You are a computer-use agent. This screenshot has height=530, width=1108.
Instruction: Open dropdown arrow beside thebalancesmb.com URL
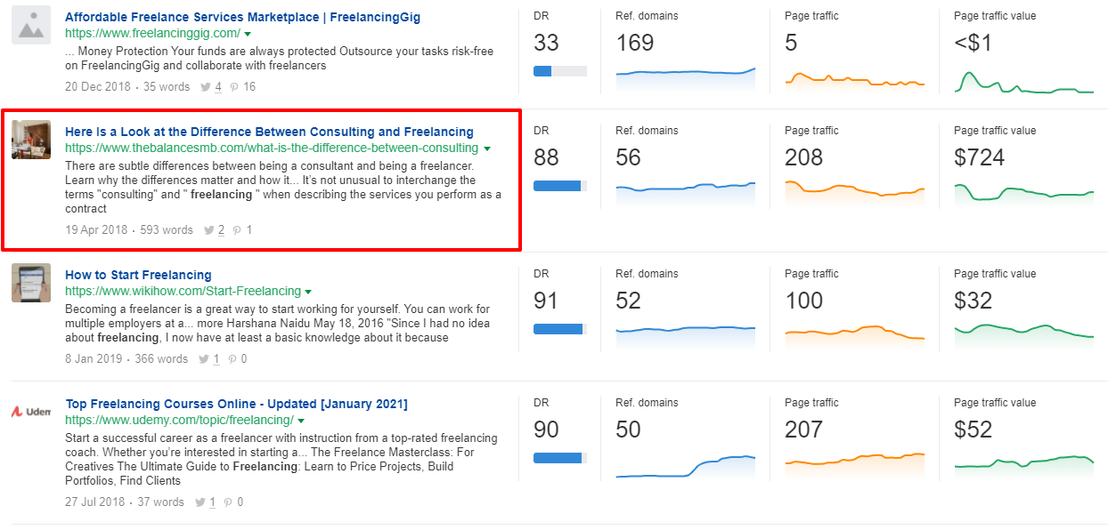486,149
